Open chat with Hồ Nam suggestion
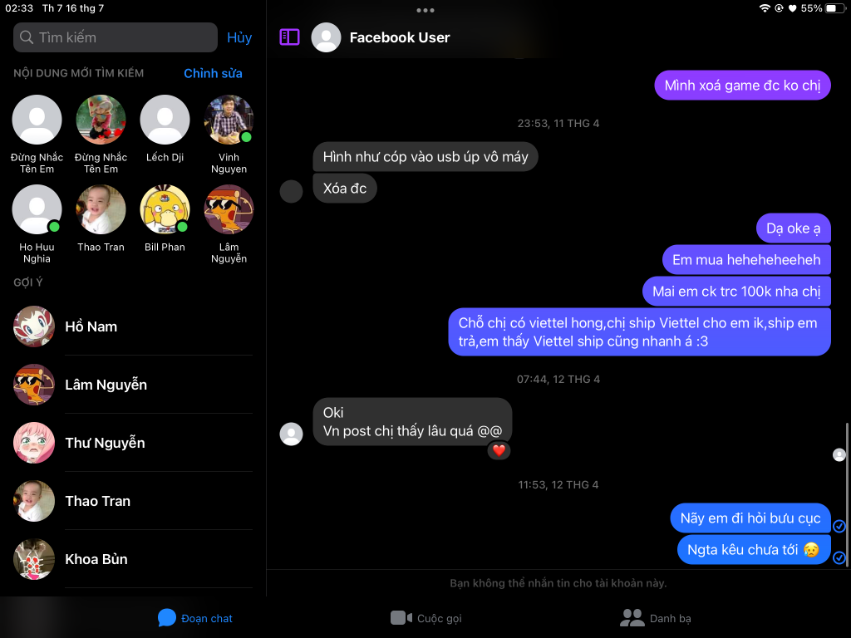 click(133, 326)
